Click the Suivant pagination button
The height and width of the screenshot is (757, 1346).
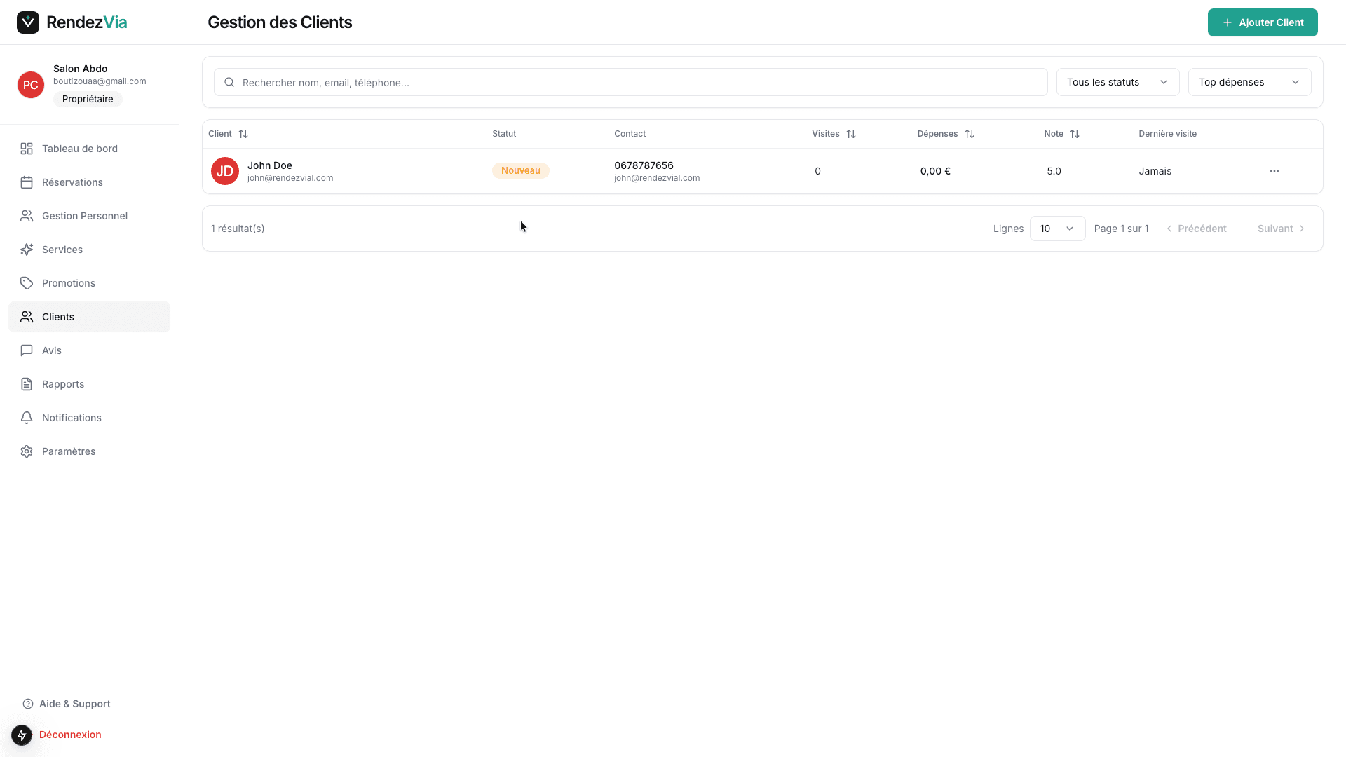1281,229
